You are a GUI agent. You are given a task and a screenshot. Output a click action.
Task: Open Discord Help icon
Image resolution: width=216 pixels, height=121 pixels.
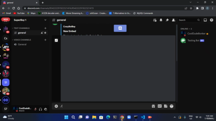point(212,20)
